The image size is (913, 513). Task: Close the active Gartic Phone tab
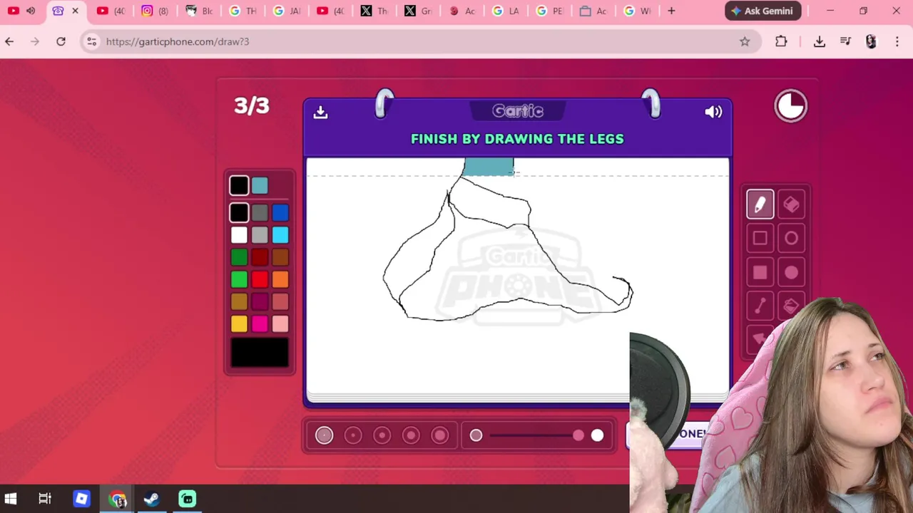(x=75, y=11)
